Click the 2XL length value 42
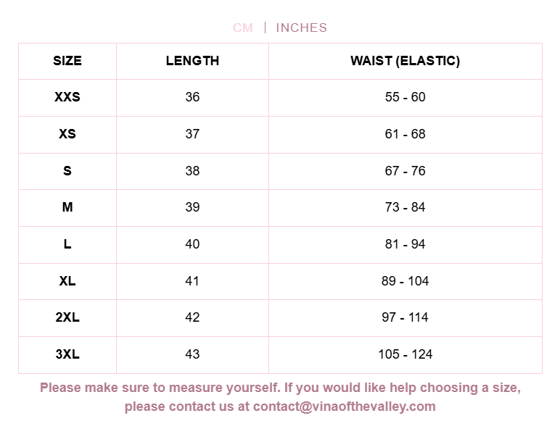 (x=192, y=317)
